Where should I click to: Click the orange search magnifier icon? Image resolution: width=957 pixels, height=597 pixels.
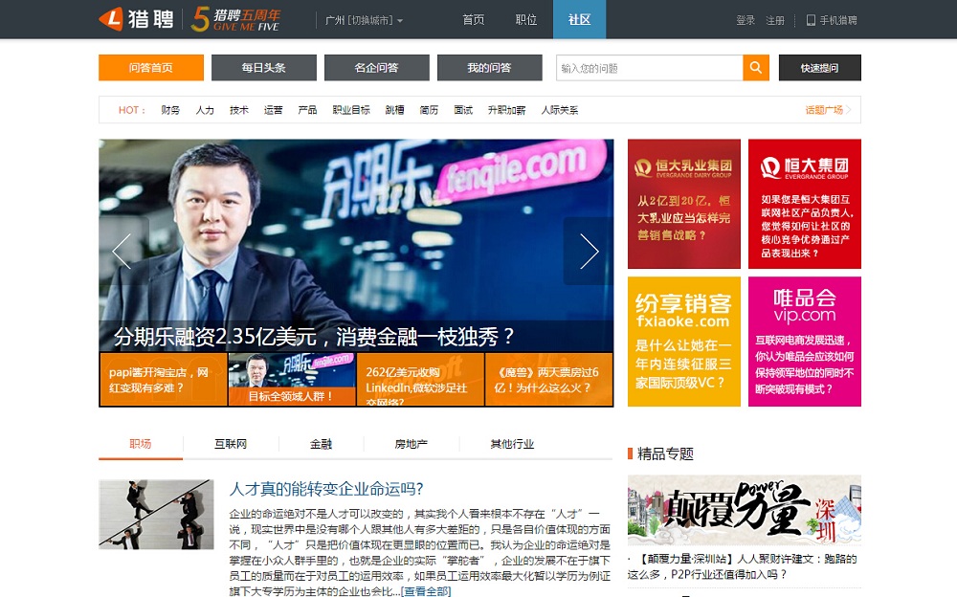pos(756,68)
